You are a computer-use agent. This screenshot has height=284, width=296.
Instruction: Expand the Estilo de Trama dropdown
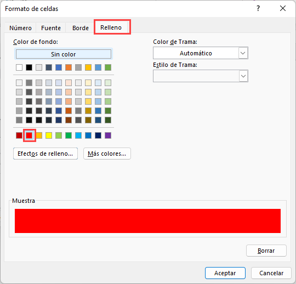[243, 76]
